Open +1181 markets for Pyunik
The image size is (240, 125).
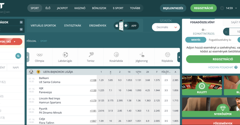pos(93,111)
